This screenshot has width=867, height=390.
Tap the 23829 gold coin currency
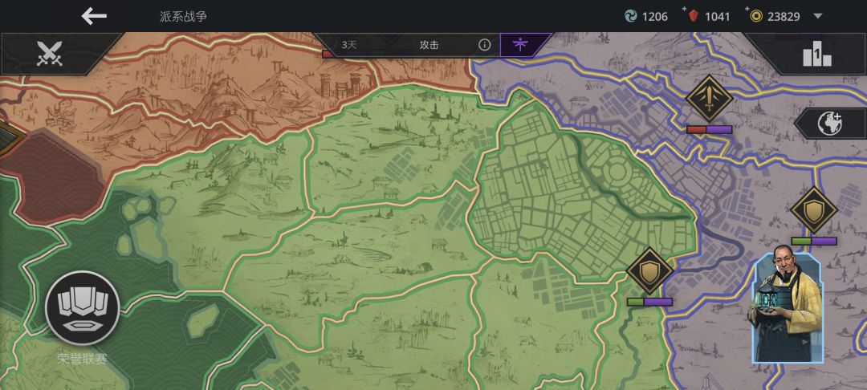coord(775,17)
